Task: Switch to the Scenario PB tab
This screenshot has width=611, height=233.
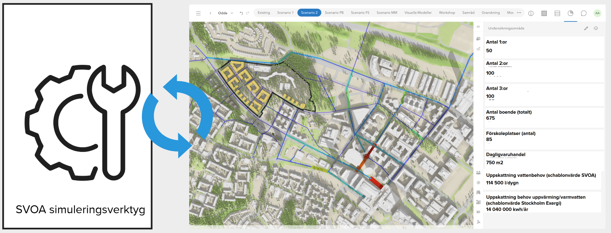Action: 334,13
